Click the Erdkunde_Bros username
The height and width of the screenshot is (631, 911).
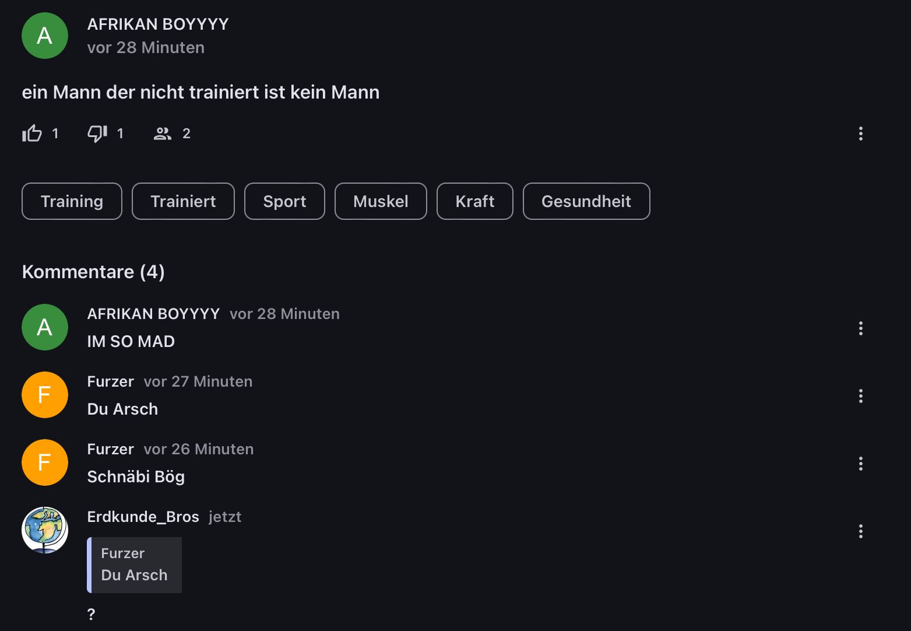pos(143,517)
